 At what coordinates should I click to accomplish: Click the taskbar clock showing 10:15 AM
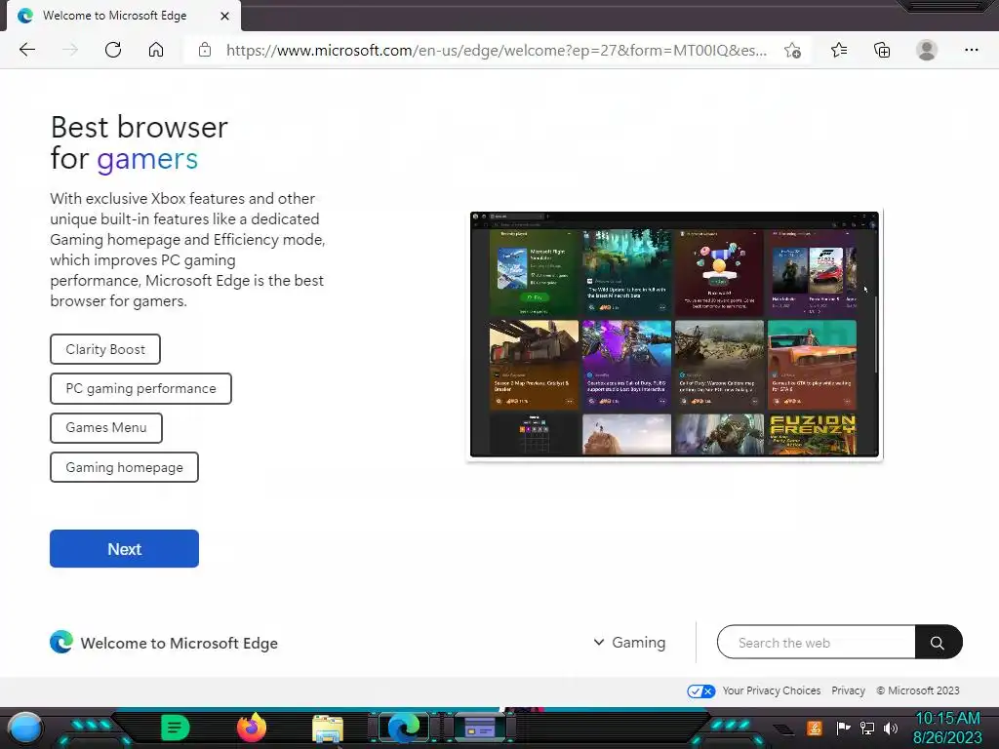(947, 728)
